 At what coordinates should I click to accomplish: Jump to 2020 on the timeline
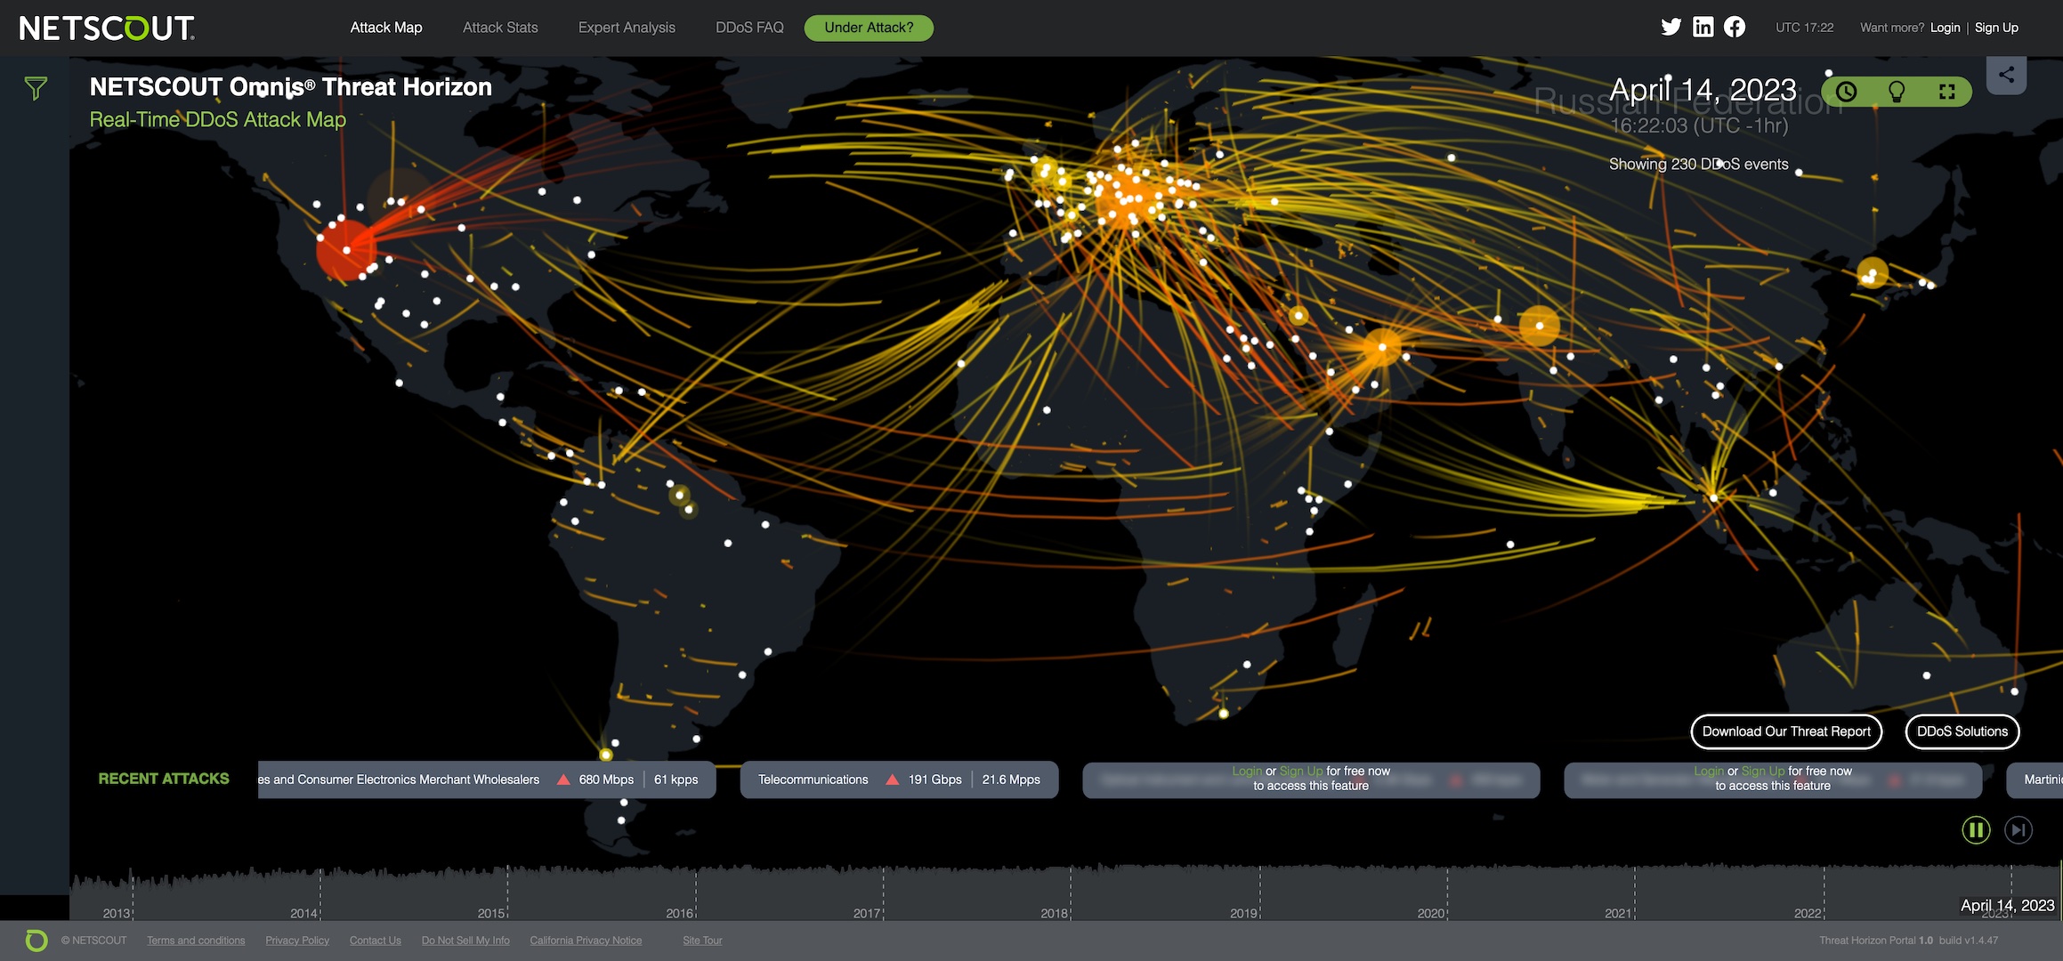pyautogui.click(x=1431, y=913)
